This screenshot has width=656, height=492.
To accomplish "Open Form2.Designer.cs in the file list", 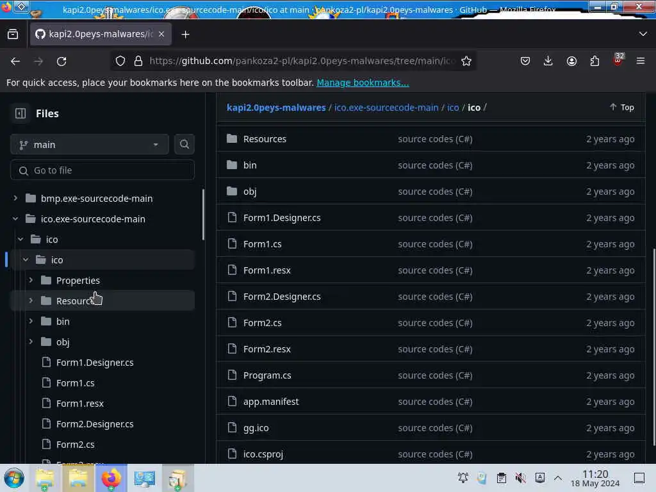I will pyautogui.click(x=282, y=297).
